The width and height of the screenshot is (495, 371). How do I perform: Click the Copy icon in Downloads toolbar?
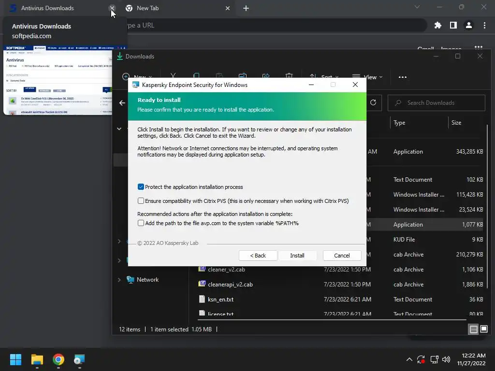point(196,76)
